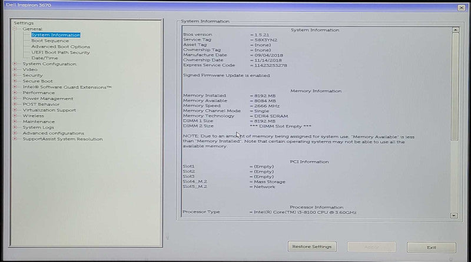Select the Security category label
The width and height of the screenshot is (471, 262).
32,75
